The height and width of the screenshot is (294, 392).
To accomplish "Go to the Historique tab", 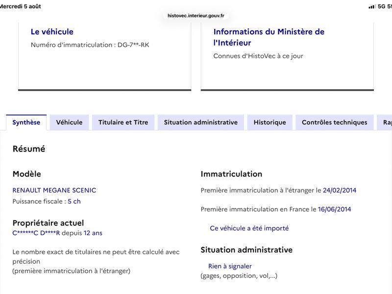I will click(270, 122).
